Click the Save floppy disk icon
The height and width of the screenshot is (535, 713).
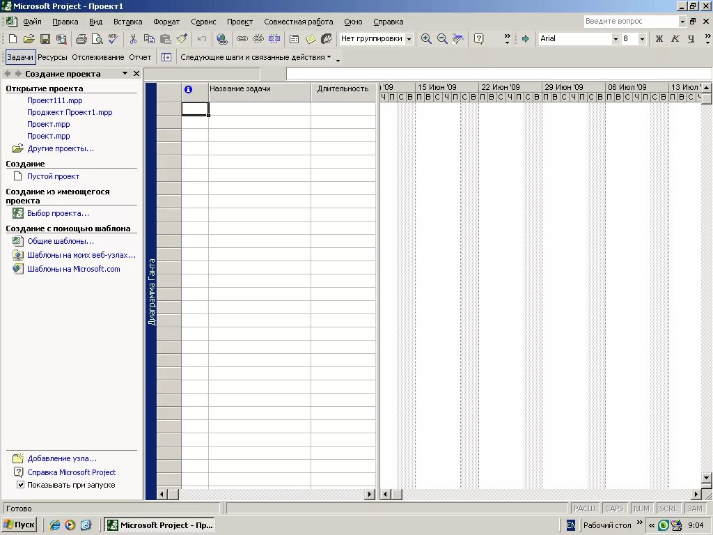pos(45,39)
